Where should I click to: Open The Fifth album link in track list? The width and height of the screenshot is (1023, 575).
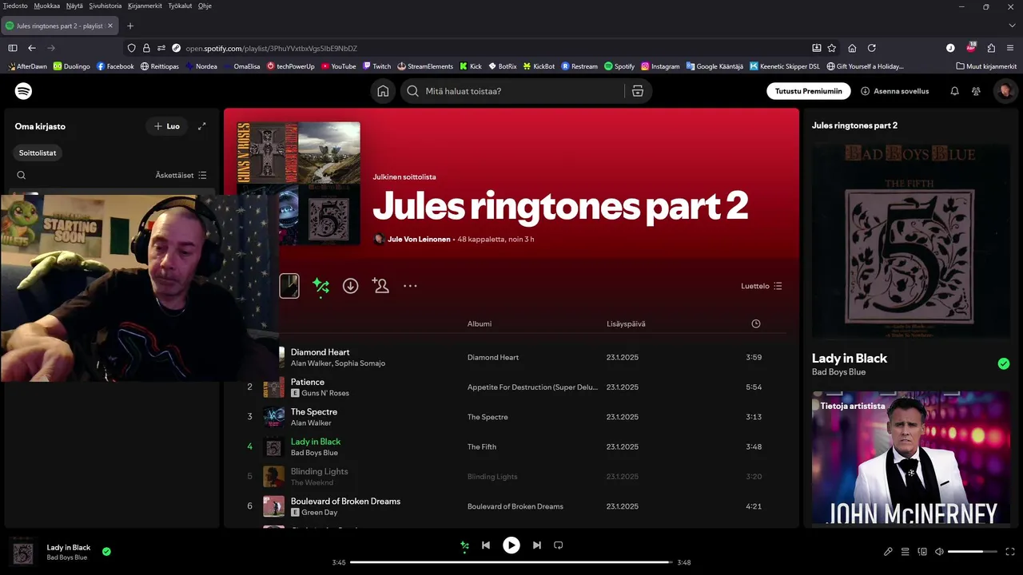[x=482, y=447]
